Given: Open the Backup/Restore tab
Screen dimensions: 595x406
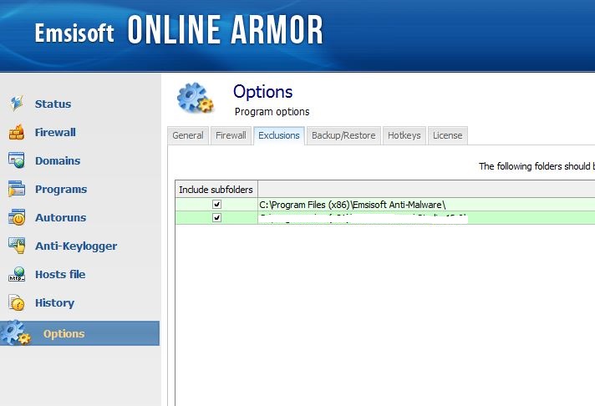Looking at the screenshot, I should 343,135.
